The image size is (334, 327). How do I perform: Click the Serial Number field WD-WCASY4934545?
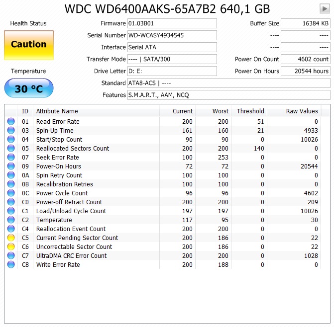(x=172, y=35)
